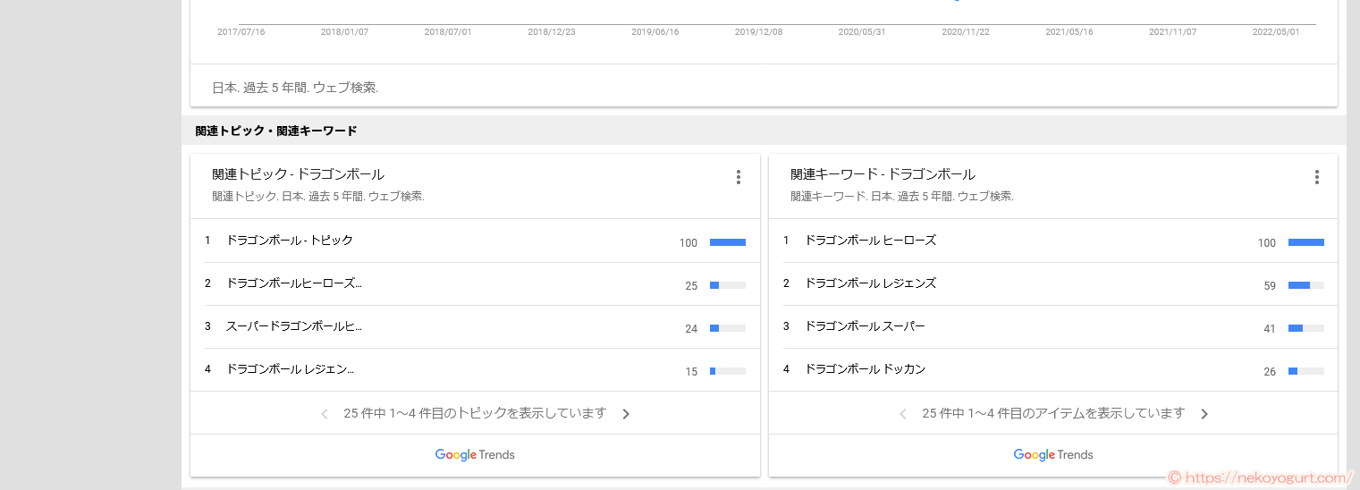Click the 2019/12/08 axis date label
The width and height of the screenshot is (1360, 490).
coord(758,32)
